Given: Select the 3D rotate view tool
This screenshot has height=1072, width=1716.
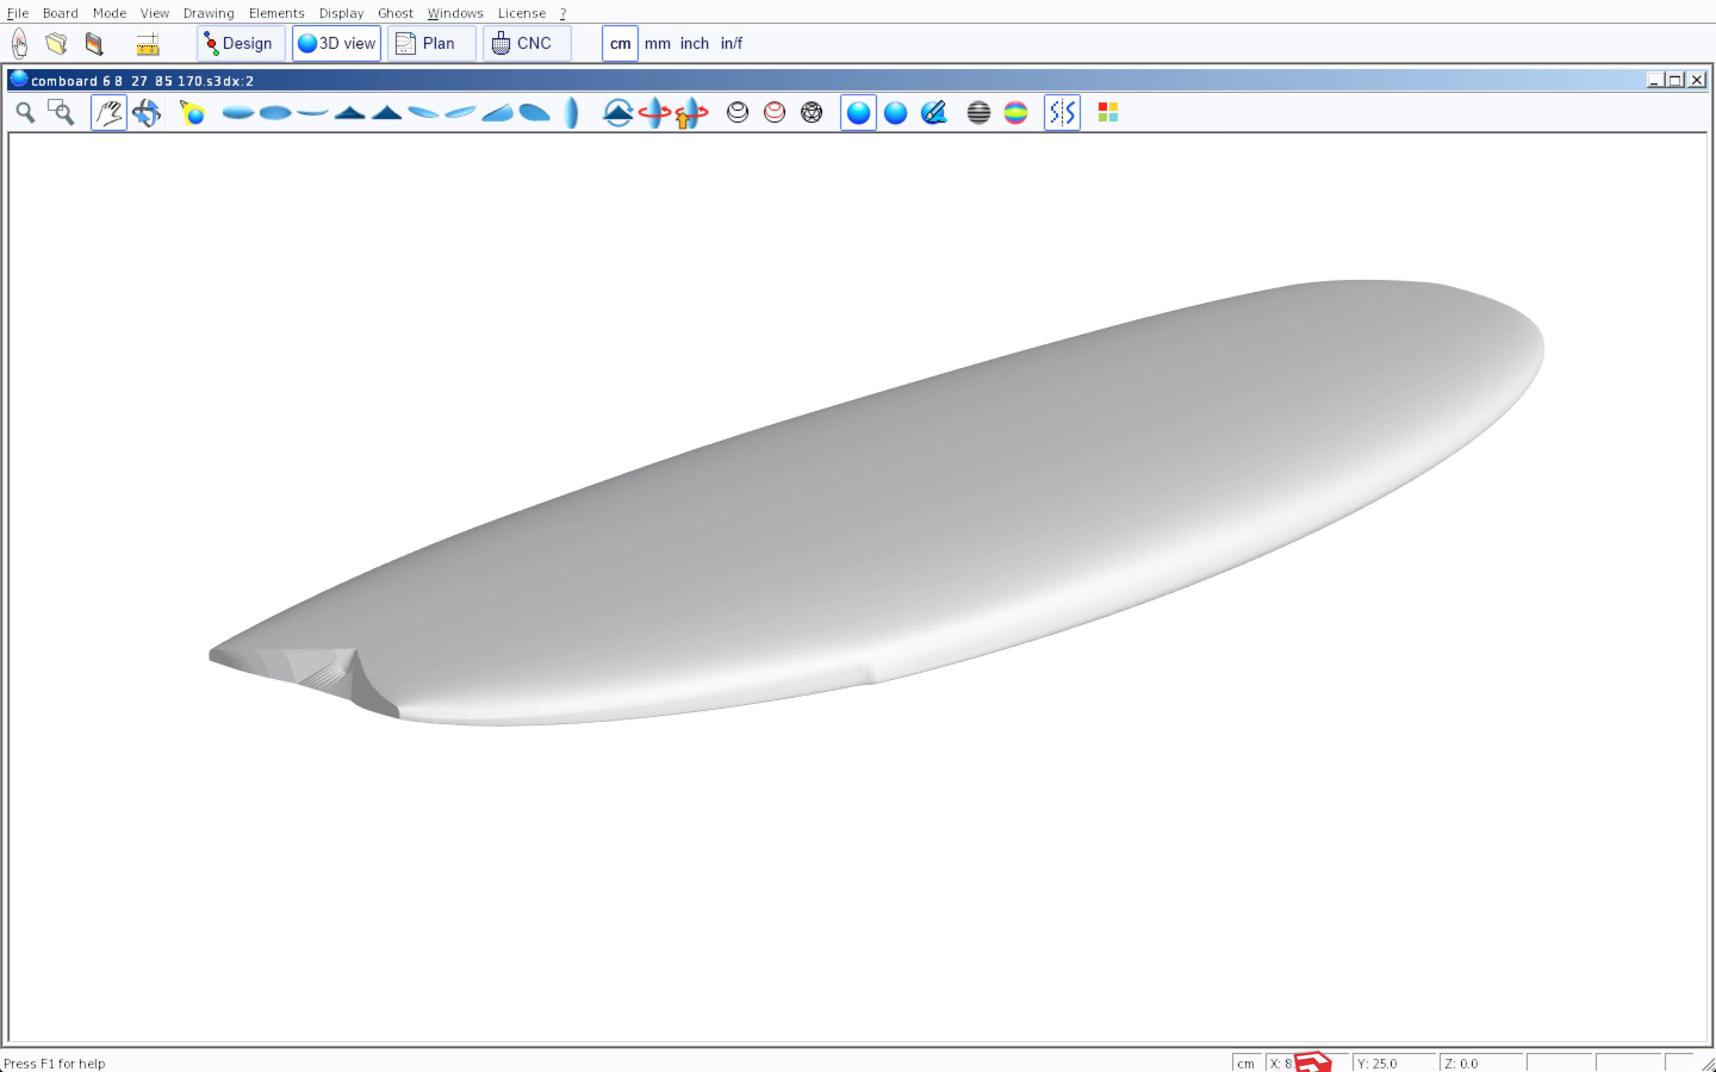Looking at the screenshot, I should (146, 113).
